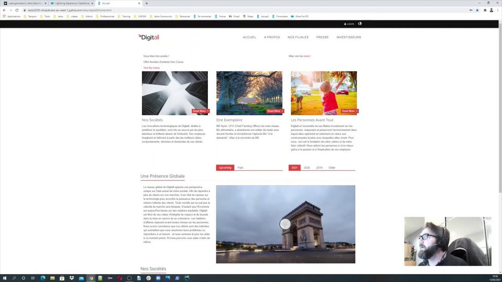502x282 pixels.
Task: Open the NOS FILIALES menu
Action: (x=298, y=37)
